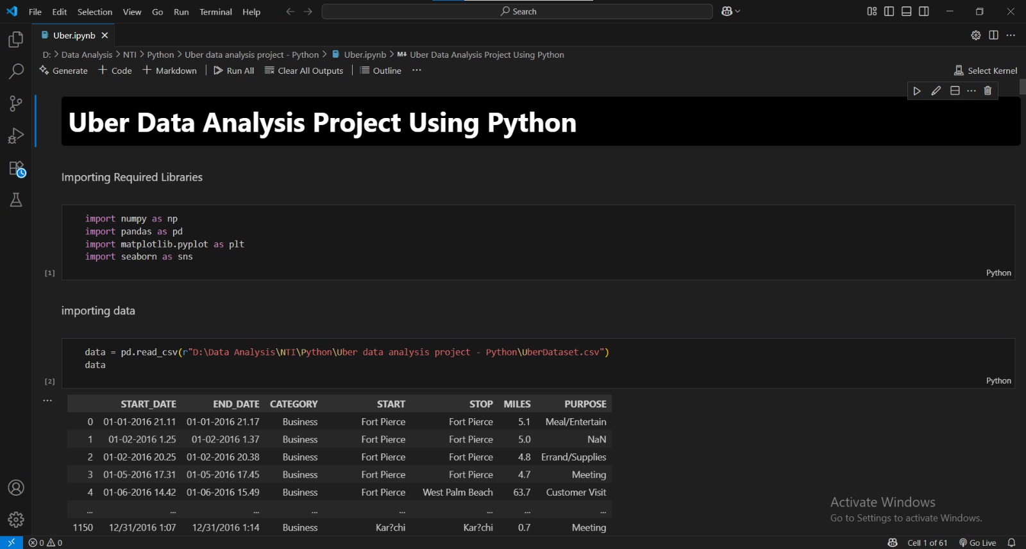Delete the title markdown cell
Image resolution: width=1026 pixels, height=549 pixels.
[x=988, y=91]
